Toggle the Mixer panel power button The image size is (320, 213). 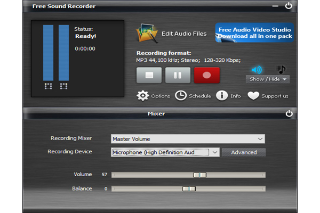pos(289,113)
